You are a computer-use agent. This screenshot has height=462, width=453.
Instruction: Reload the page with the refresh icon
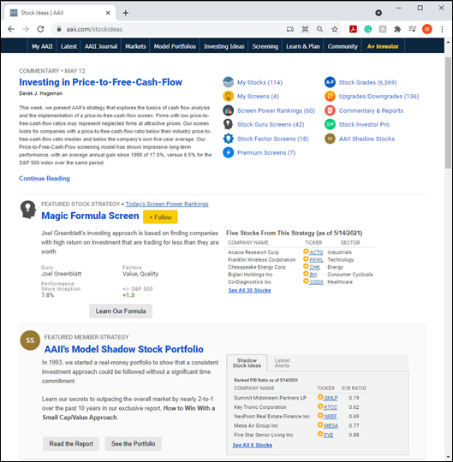[x=40, y=29]
